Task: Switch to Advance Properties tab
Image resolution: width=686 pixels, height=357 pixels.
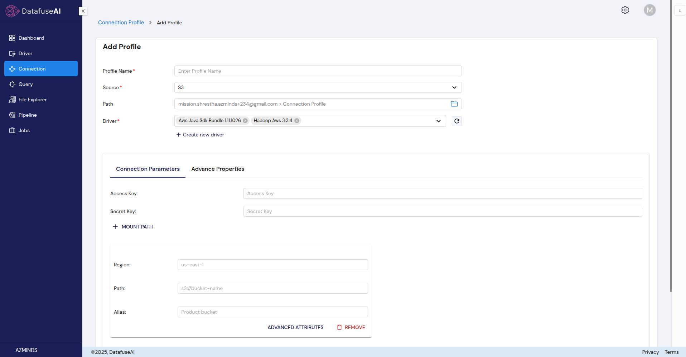Action: click(218, 169)
